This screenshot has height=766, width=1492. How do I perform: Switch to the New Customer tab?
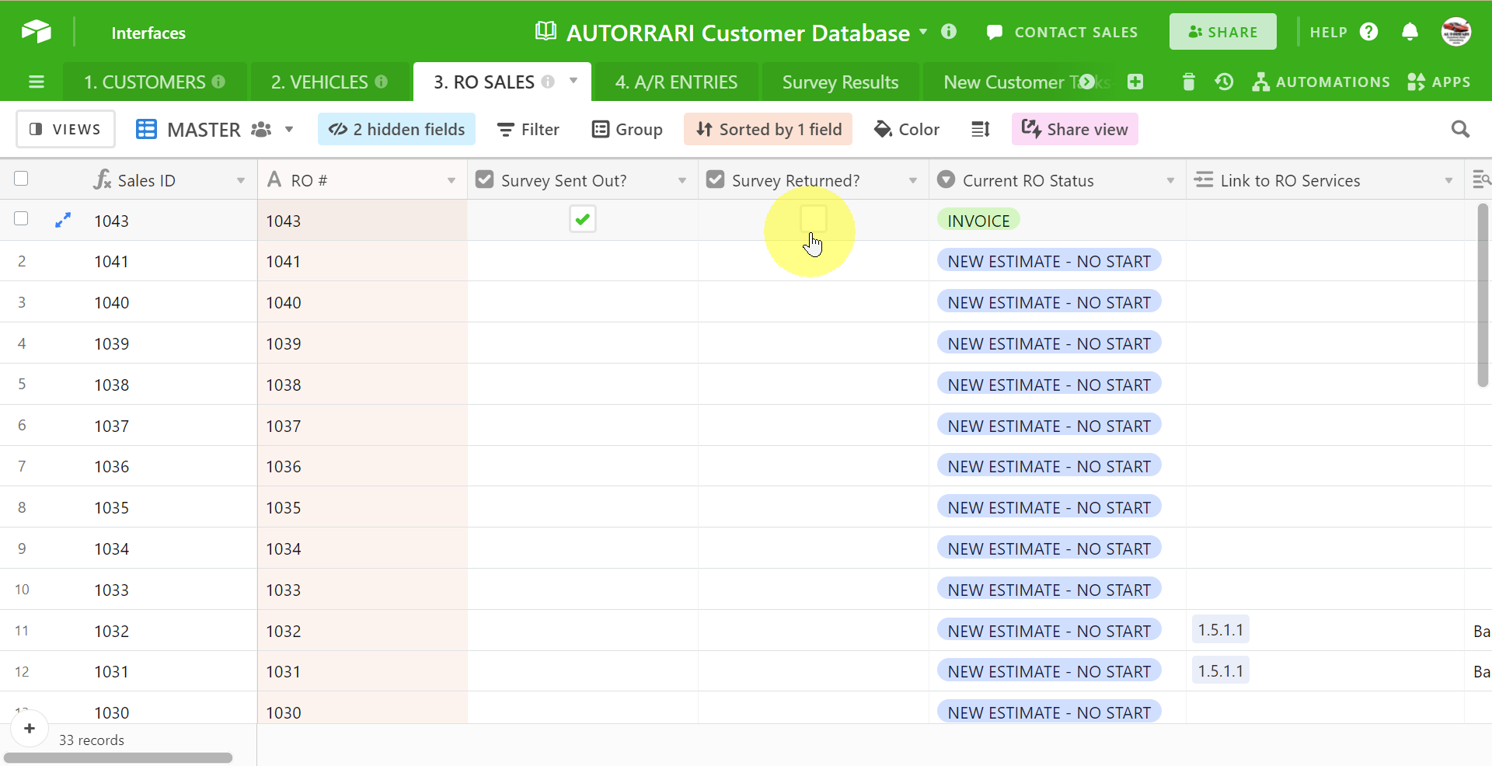(x=1010, y=82)
